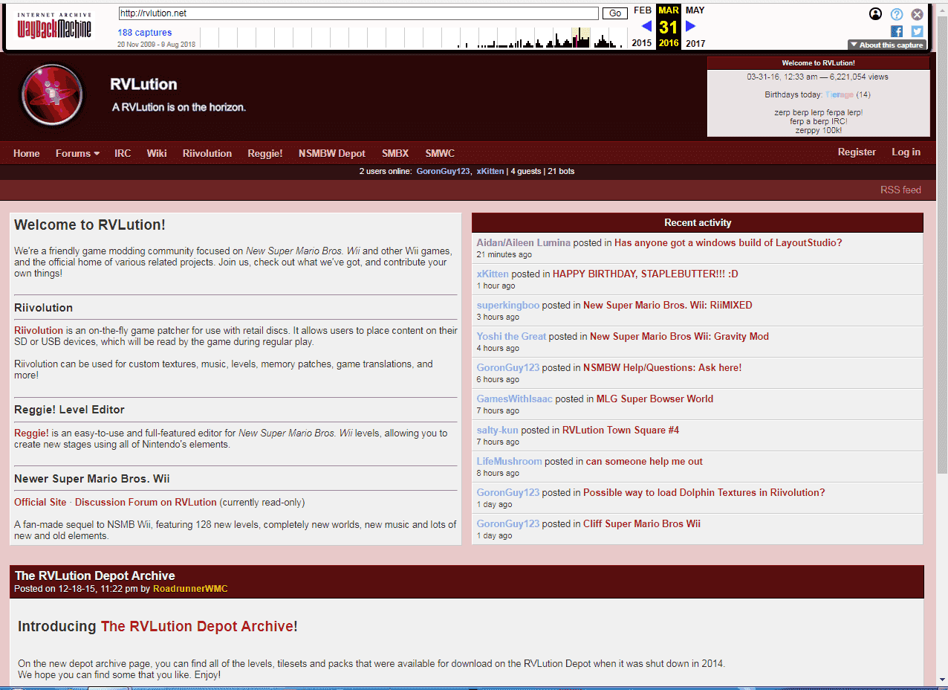Click the Register link
948x690 pixels.
pos(857,152)
